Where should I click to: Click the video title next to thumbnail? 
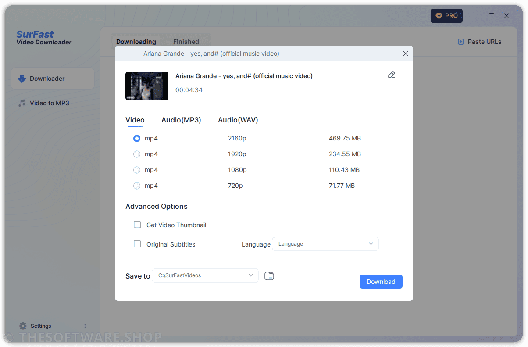pos(244,76)
